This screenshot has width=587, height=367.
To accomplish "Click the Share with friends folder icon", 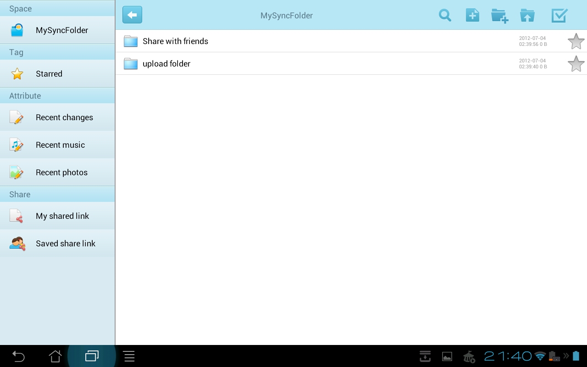I will pyautogui.click(x=131, y=41).
